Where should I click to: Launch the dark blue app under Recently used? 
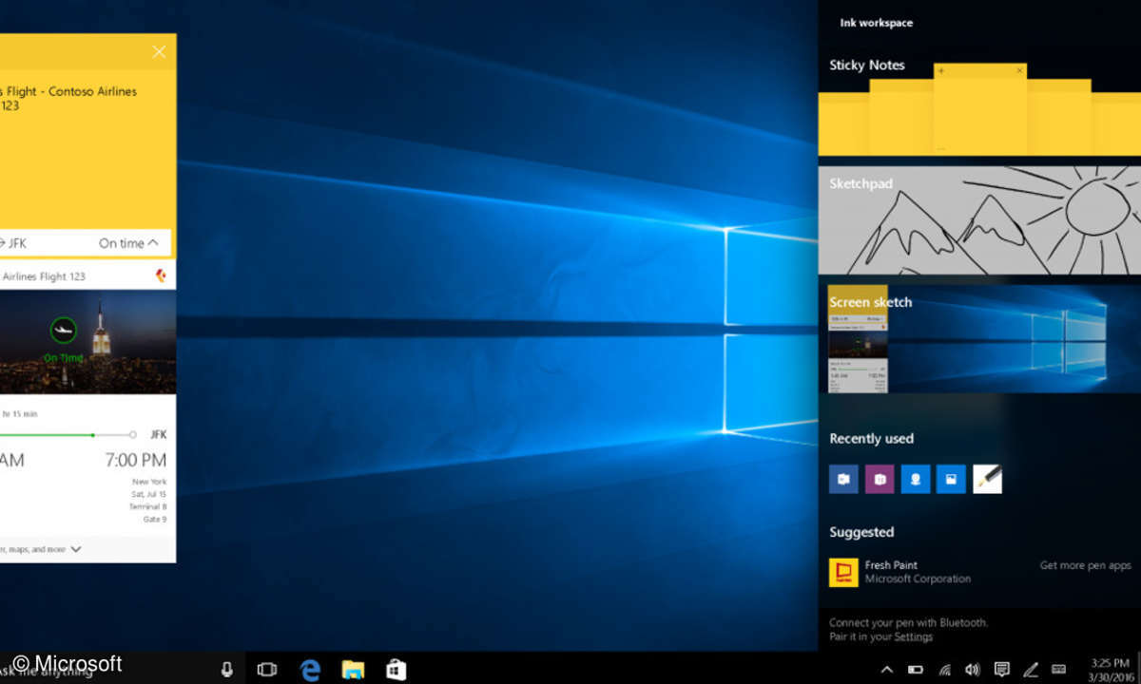click(x=843, y=479)
